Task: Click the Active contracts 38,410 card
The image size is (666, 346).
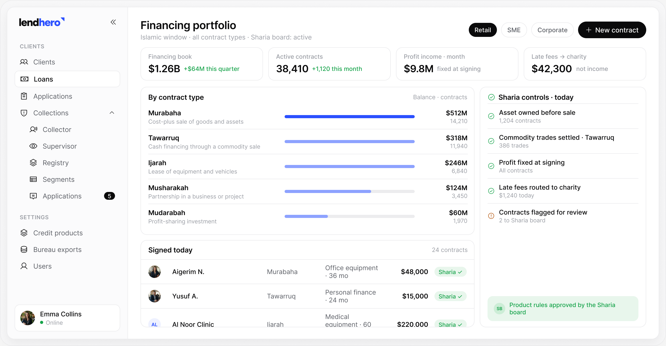Action: [329, 64]
